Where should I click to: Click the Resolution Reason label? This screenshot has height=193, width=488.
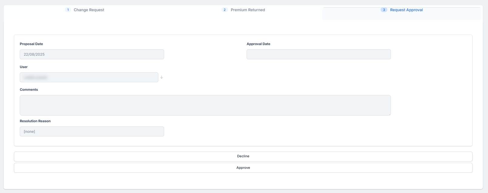pyautogui.click(x=35, y=121)
